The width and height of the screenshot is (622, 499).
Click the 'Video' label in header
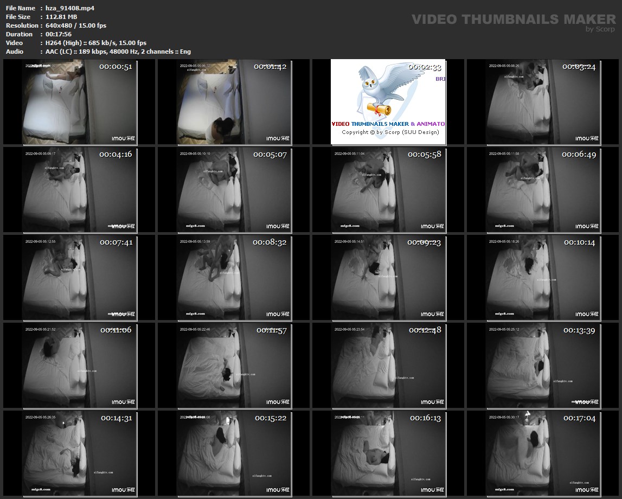[14, 43]
